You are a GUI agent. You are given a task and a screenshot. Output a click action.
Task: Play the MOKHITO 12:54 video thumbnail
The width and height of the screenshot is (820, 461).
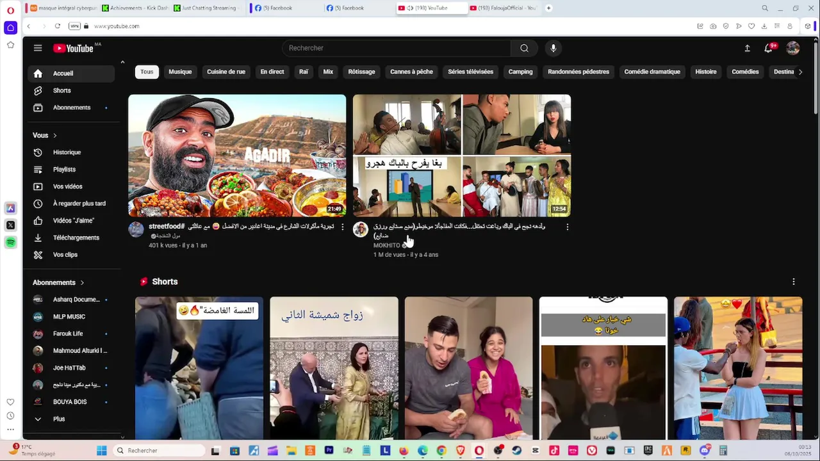[462, 156]
